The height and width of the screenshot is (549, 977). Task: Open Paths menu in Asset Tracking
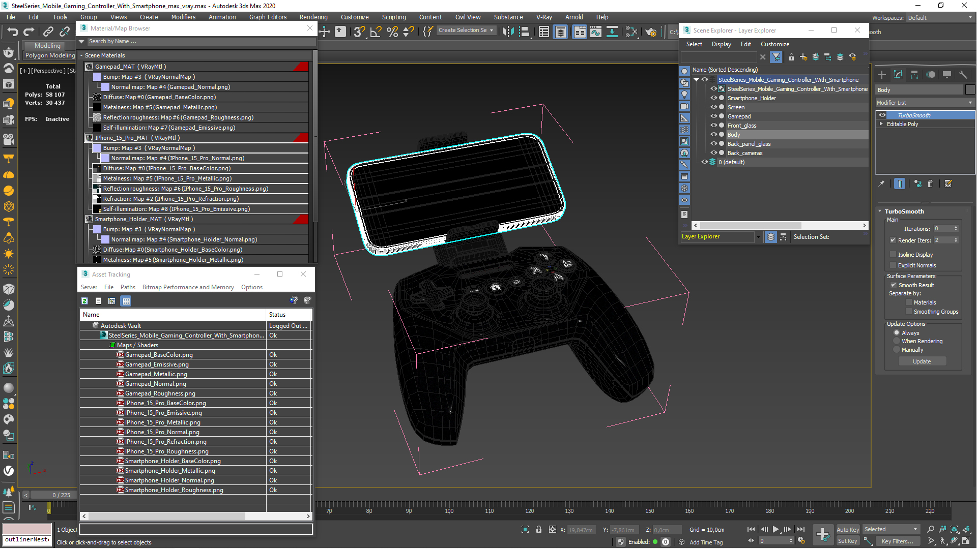pos(128,287)
